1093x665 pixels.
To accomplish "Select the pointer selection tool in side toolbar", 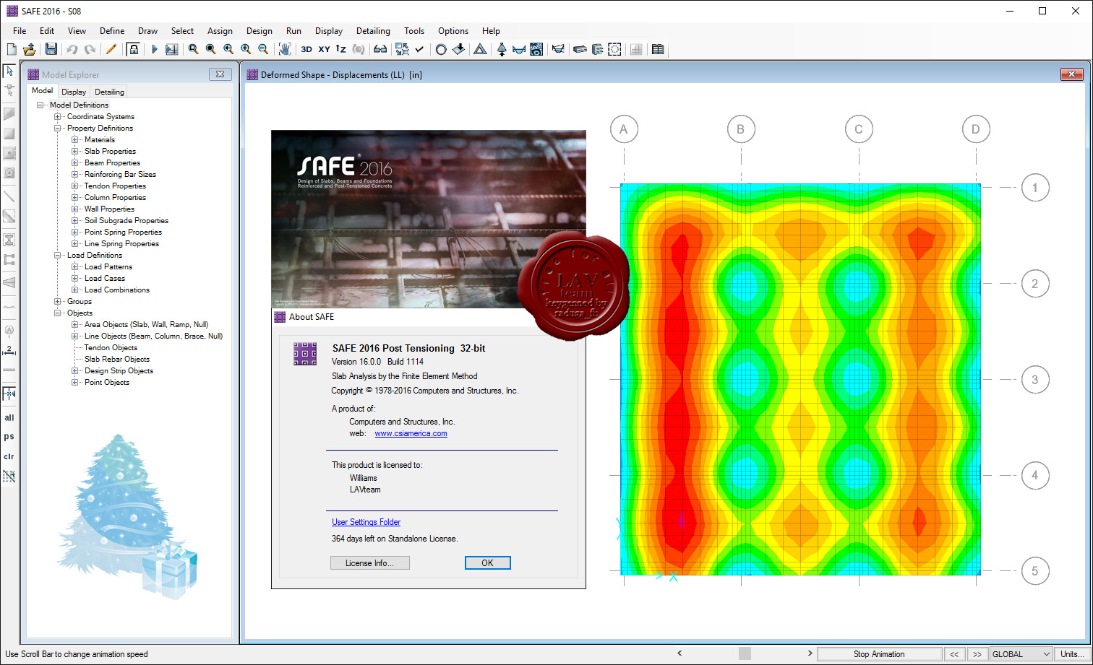I will (9, 71).
